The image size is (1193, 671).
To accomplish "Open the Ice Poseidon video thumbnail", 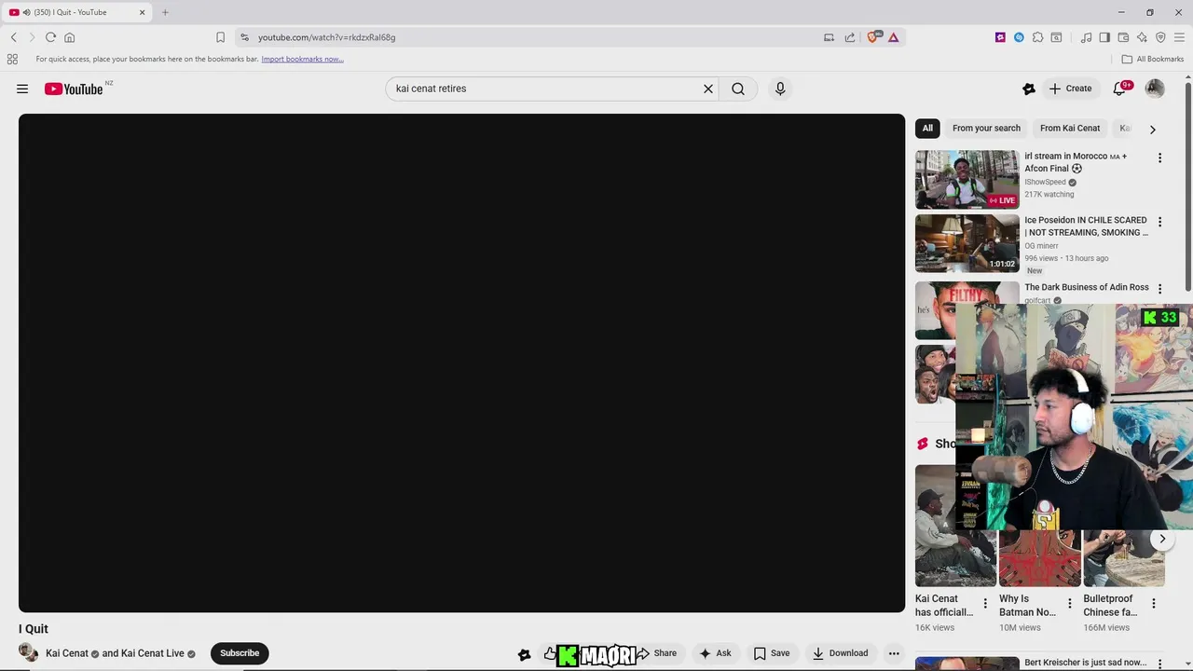I will pyautogui.click(x=967, y=243).
